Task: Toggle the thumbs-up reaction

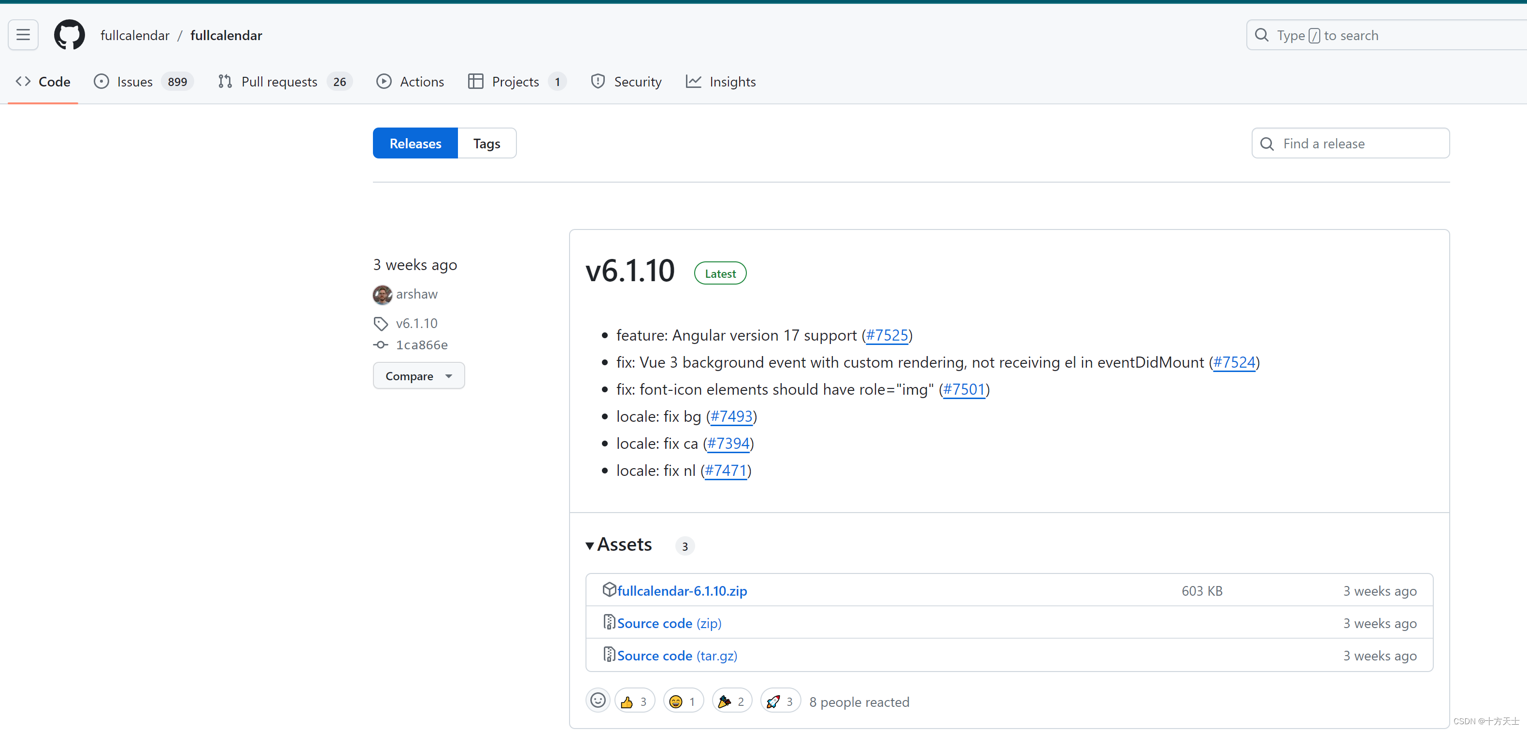Action: [634, 701]
